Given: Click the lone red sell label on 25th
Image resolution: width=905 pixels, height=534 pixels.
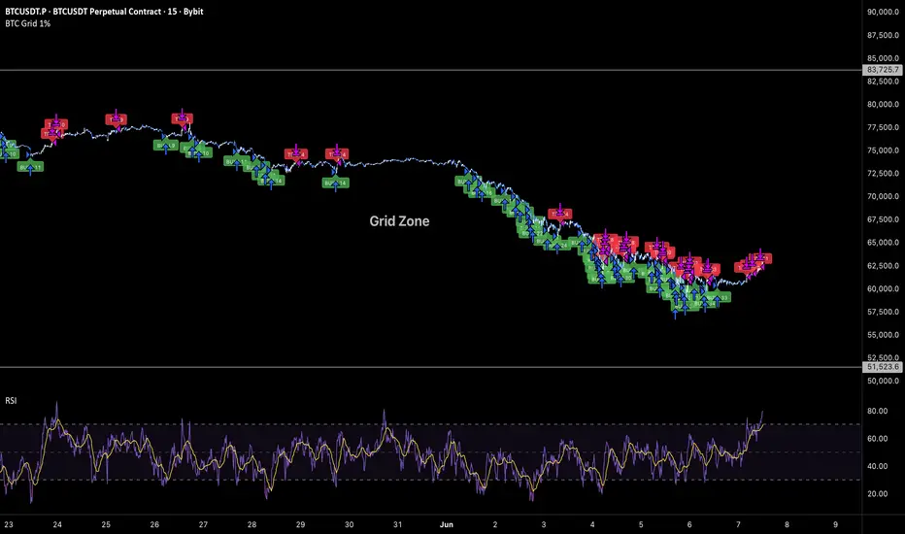Looking at the screenshot, I should pyautogui.click(x=116, y=118).
